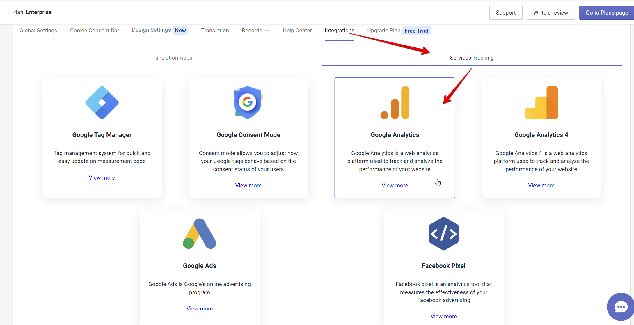This screenshot has height=325, width=634.
Task: Click View more under Facebook Pixel
Action: [444, 317]
